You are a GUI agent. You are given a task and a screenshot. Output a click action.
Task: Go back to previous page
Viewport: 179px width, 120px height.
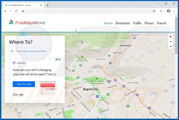coord(5,11)
